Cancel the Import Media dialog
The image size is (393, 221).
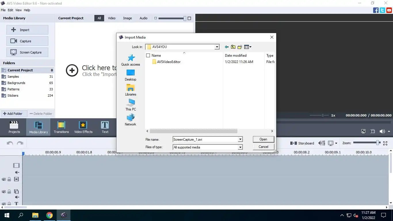tap(263, 147)
